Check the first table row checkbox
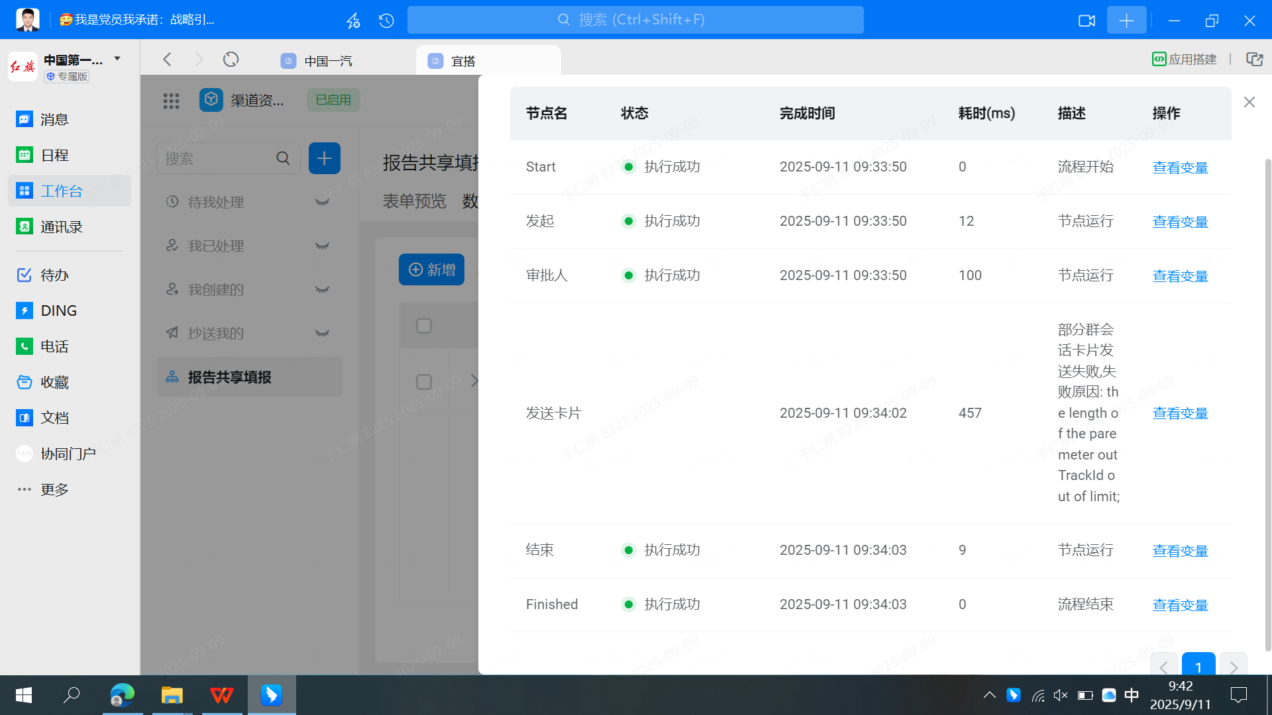Screen dimensions: 1272x715 (424, 382)
